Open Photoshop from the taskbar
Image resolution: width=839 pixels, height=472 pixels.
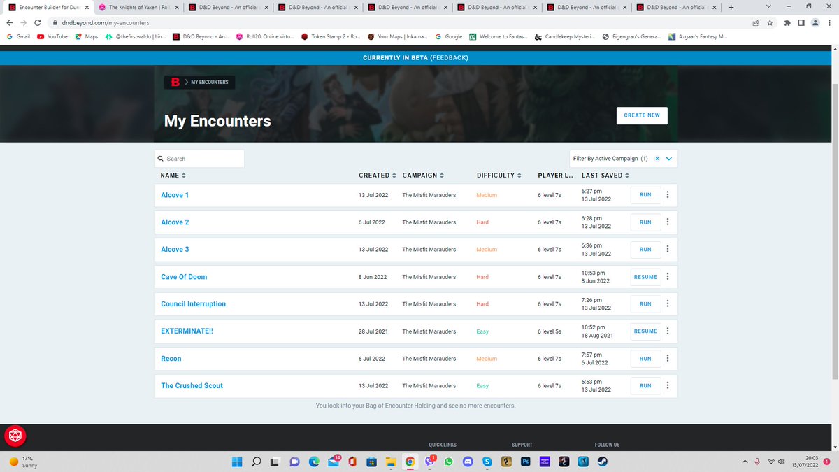525,462
